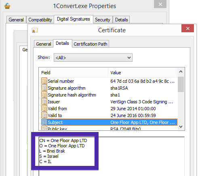
Task: Click the S = Israel line
Action: pyautogui.click(x=49, y=156)
